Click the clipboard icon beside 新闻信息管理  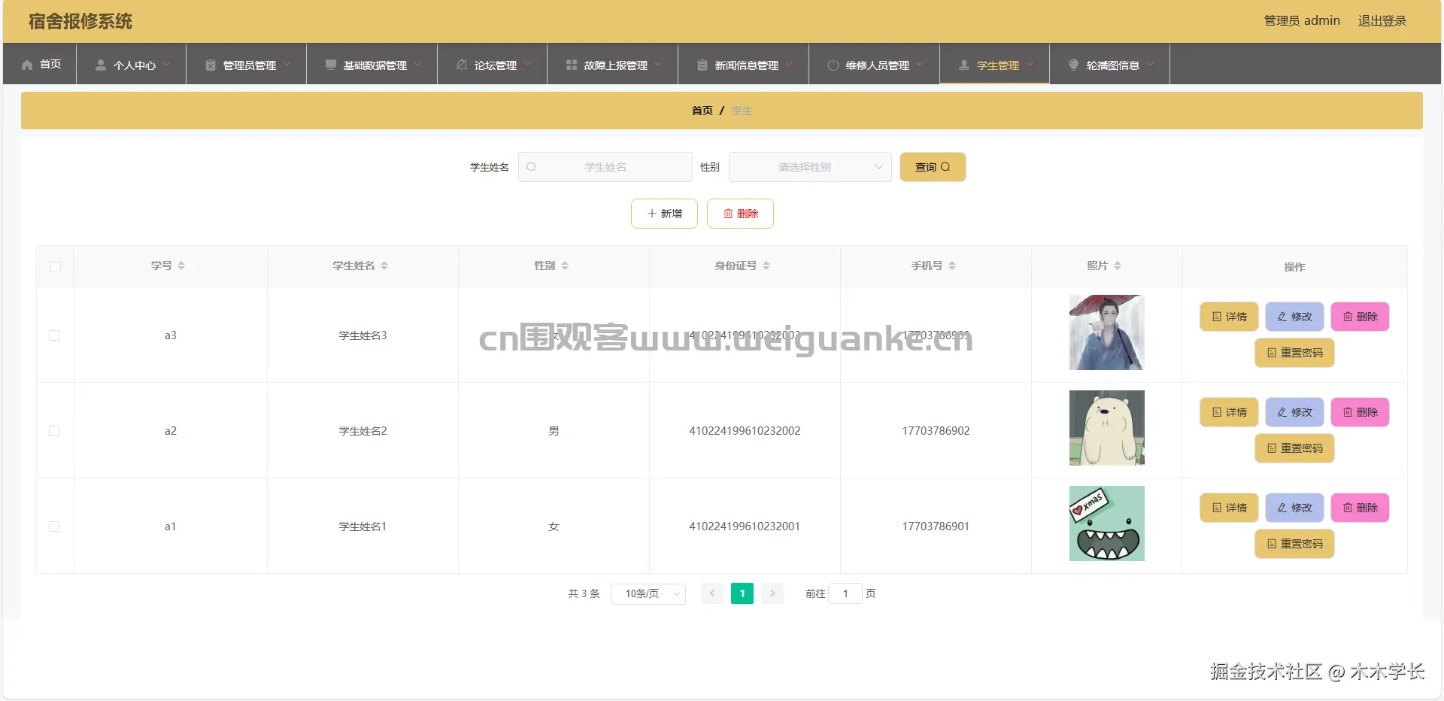pos(702,65)
